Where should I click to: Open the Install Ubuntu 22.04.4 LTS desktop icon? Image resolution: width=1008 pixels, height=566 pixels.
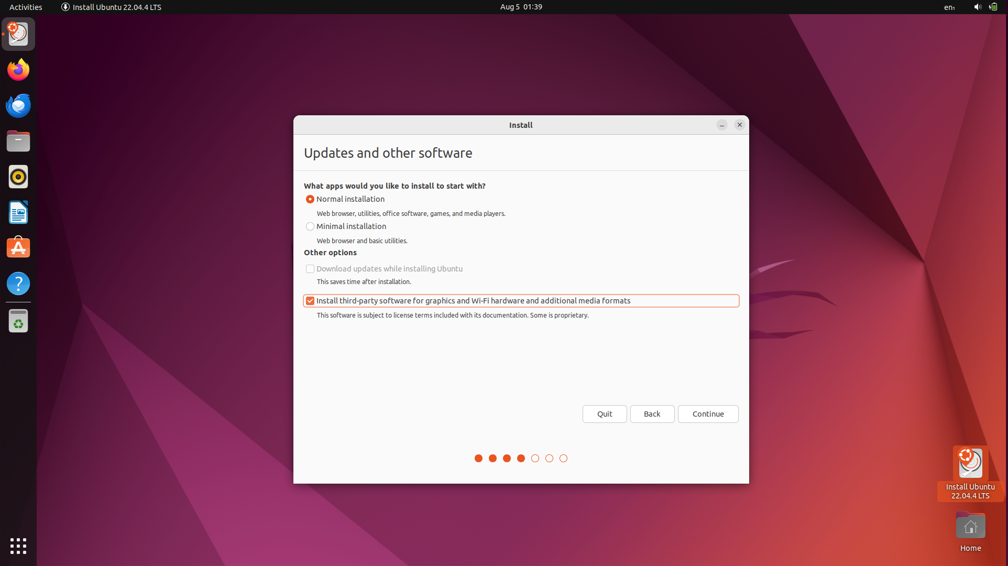click(x=970, y=473)
